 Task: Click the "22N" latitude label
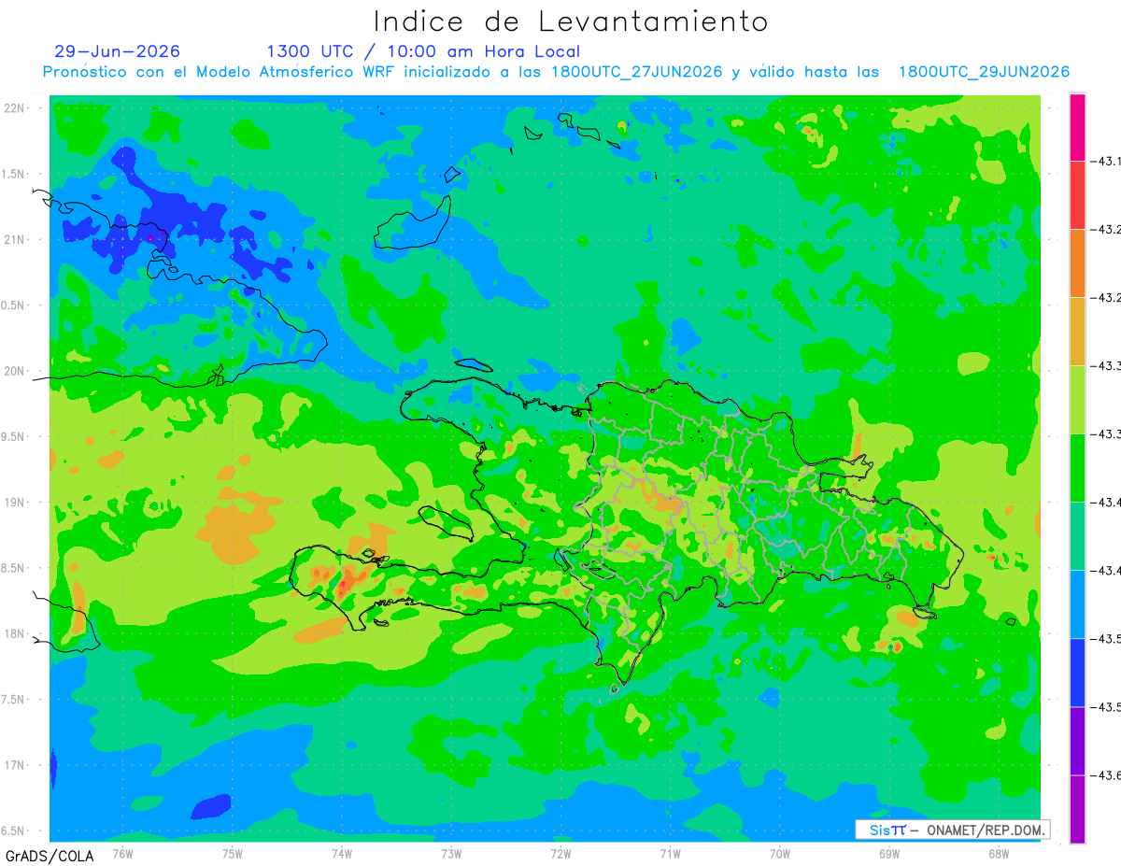pyautogui.click(x=16, y=107)
